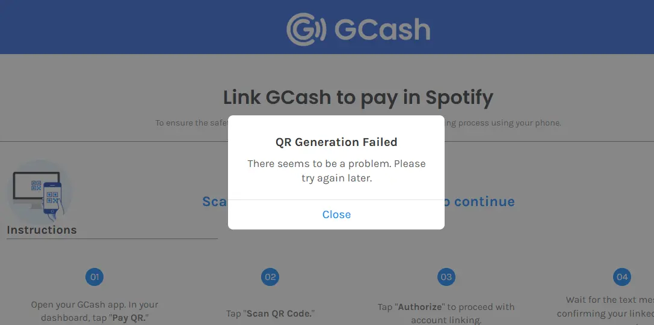The image size is (654, 325).
Task: Click the subtitle text under the page title
Action: point(358,123)
